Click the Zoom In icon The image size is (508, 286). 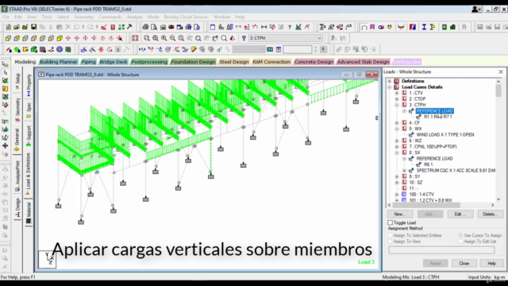tap(164, 38)
